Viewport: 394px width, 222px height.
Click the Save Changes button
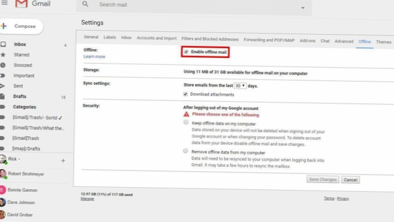point(323,179)
